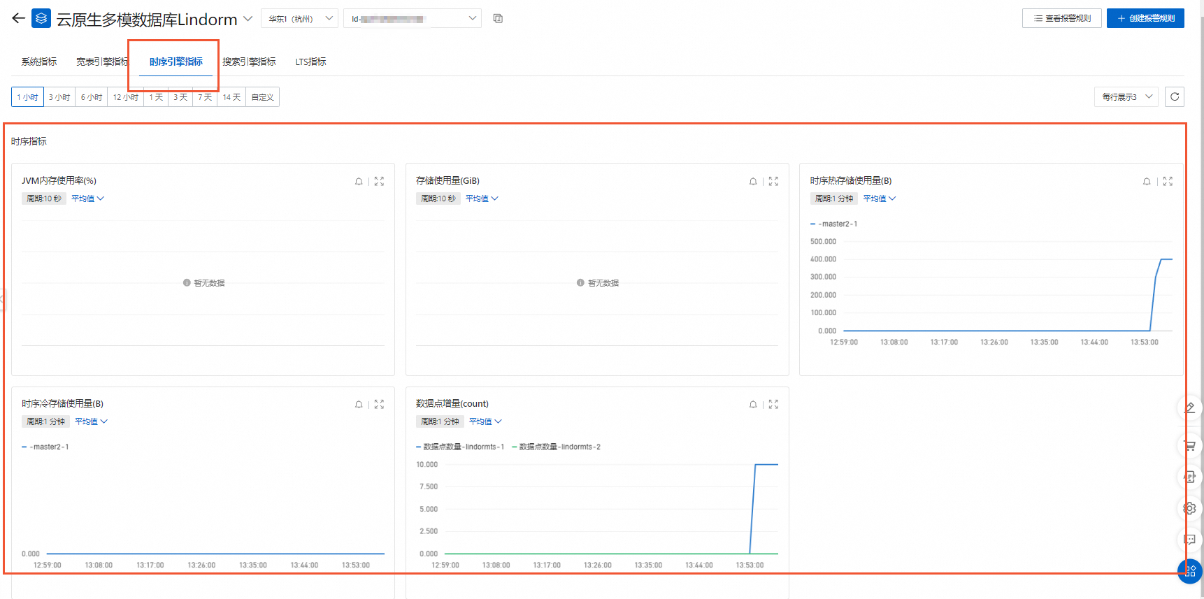Open the floating settings gear icon
1204x599 pixels.
[1190, 508]
